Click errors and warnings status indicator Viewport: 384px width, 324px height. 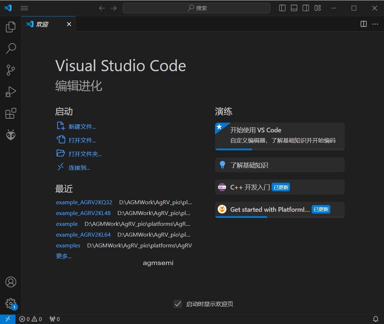31,319
